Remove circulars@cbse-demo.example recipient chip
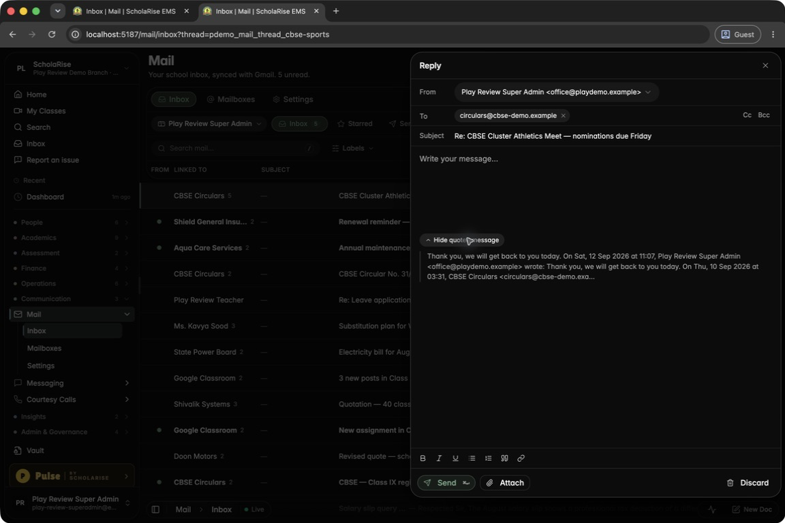The width and height of the screenshot is (785, 523). pos(564,116)
